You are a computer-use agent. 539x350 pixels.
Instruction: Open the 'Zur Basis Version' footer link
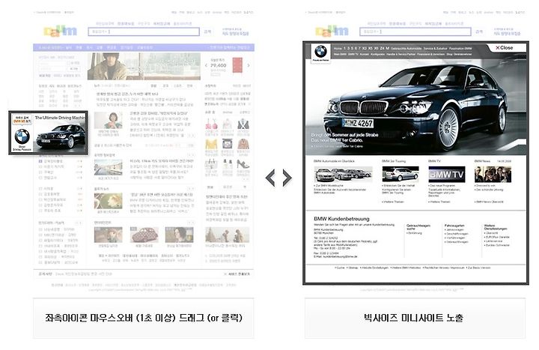(x=479, y=268)
